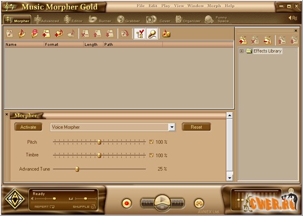This screenshot has height=216, width=303.
Task: Click move effect down icon in library panel
Action: pyautogui.click(x=294, y=40)
